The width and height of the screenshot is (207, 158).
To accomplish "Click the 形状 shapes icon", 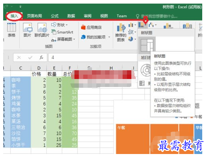I will point(54,25).
